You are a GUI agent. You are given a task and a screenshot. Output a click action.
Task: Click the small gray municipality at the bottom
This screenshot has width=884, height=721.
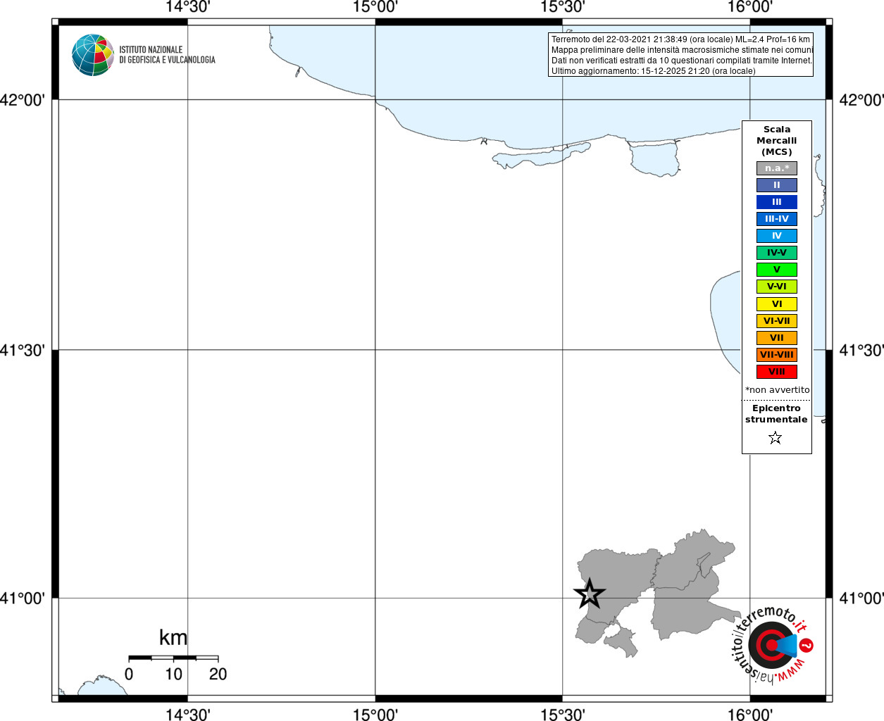tap(621, 641)
